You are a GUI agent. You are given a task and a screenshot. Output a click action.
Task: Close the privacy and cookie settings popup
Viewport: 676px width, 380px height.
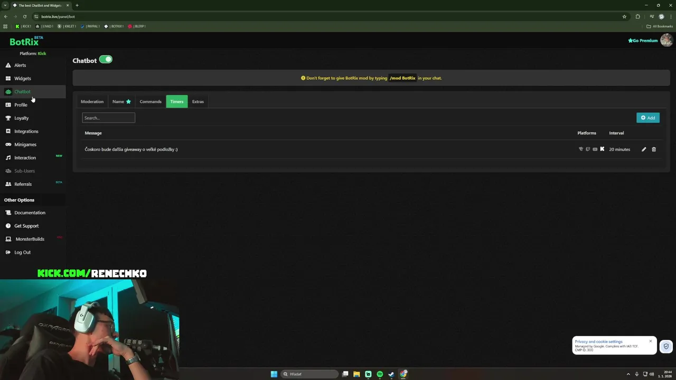pos(651,341)
